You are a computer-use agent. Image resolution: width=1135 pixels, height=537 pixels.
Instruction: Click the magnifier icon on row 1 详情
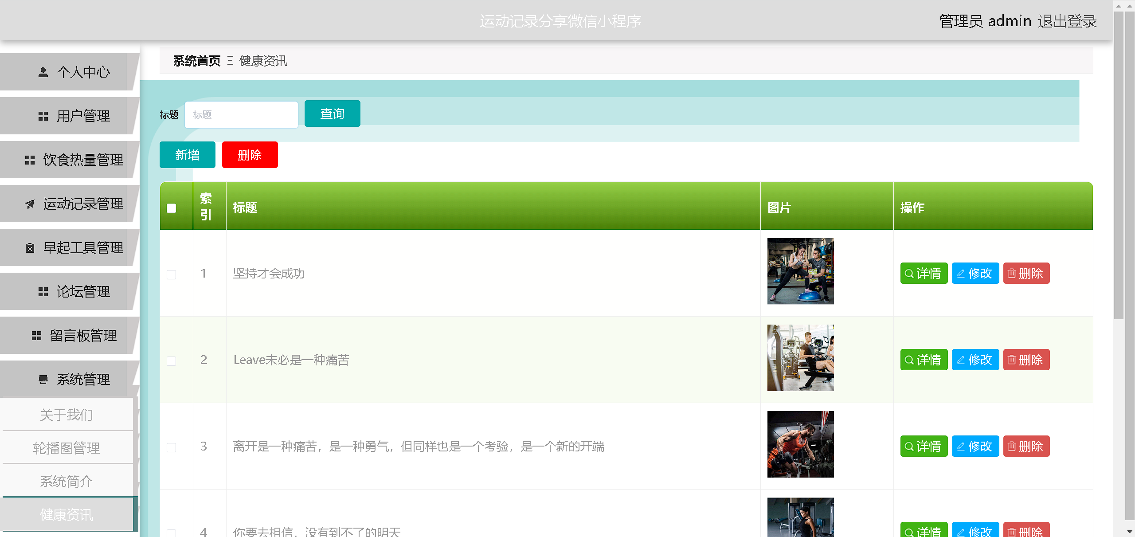pyautogui.click(x=909, y=274)
